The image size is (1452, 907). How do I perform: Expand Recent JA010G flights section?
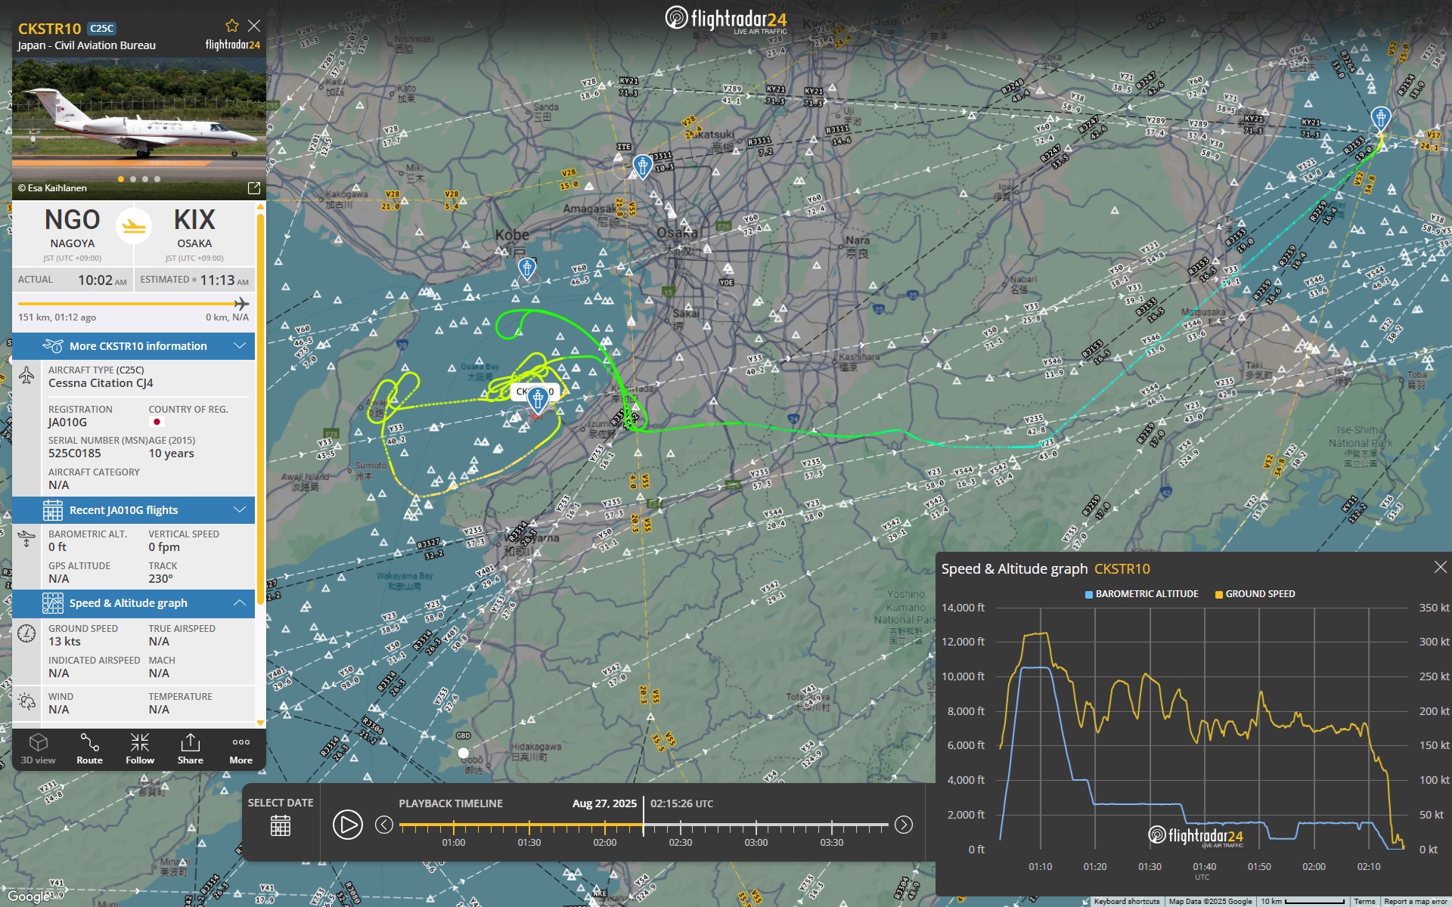point(134,510)
